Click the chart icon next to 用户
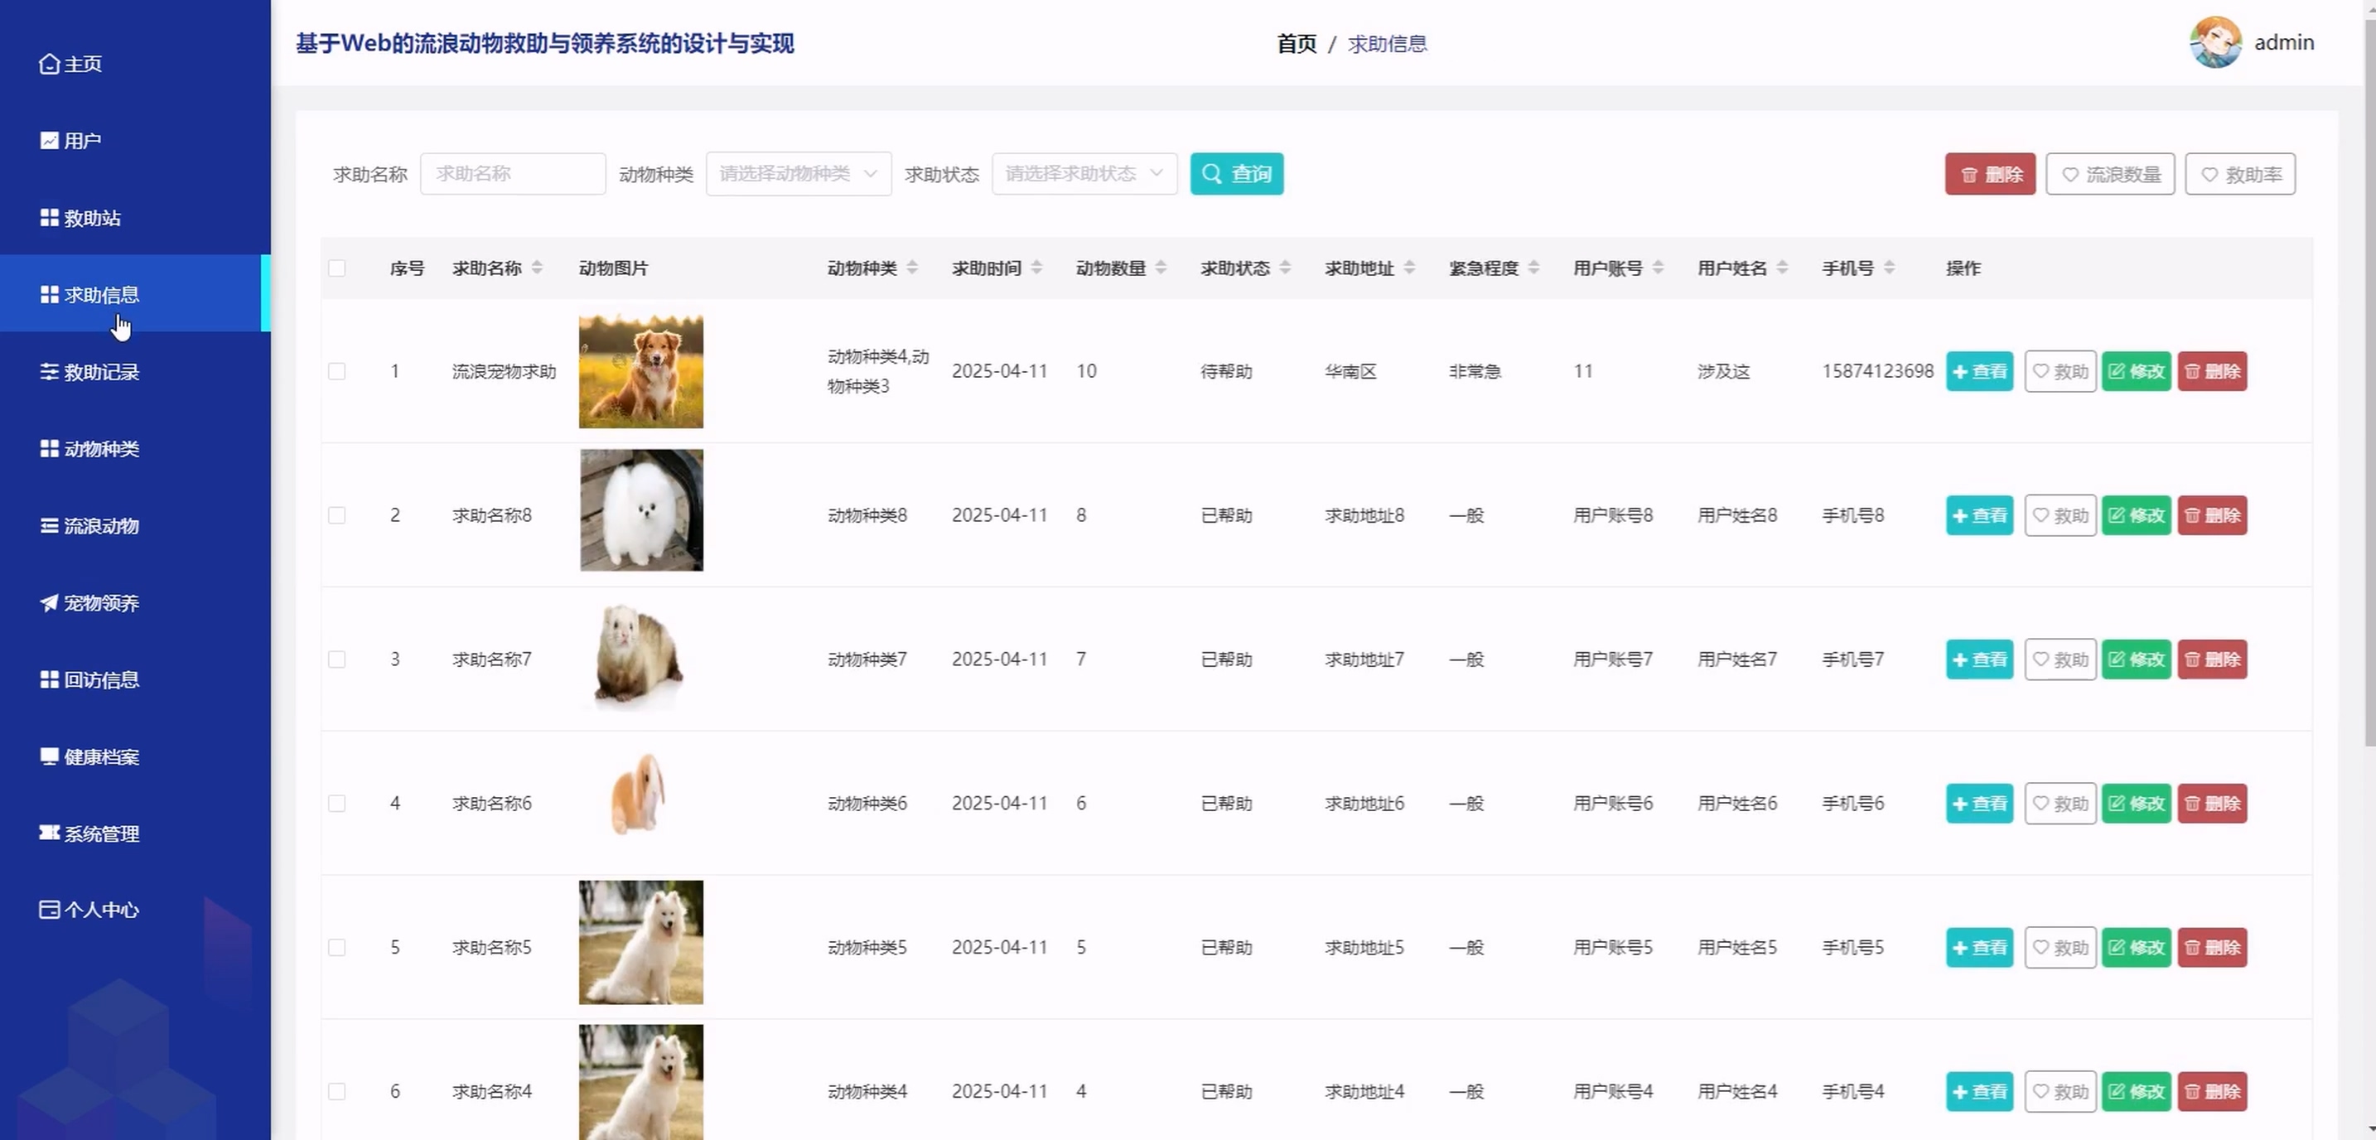This screenshot has width=2376, height=1140. [49, 140]
